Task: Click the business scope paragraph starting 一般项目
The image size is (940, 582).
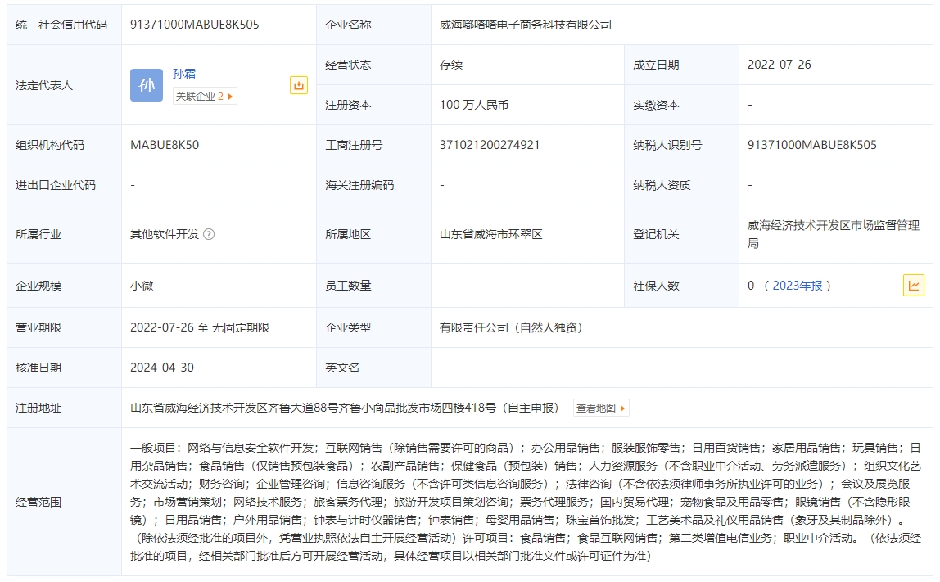Action: 526,503
